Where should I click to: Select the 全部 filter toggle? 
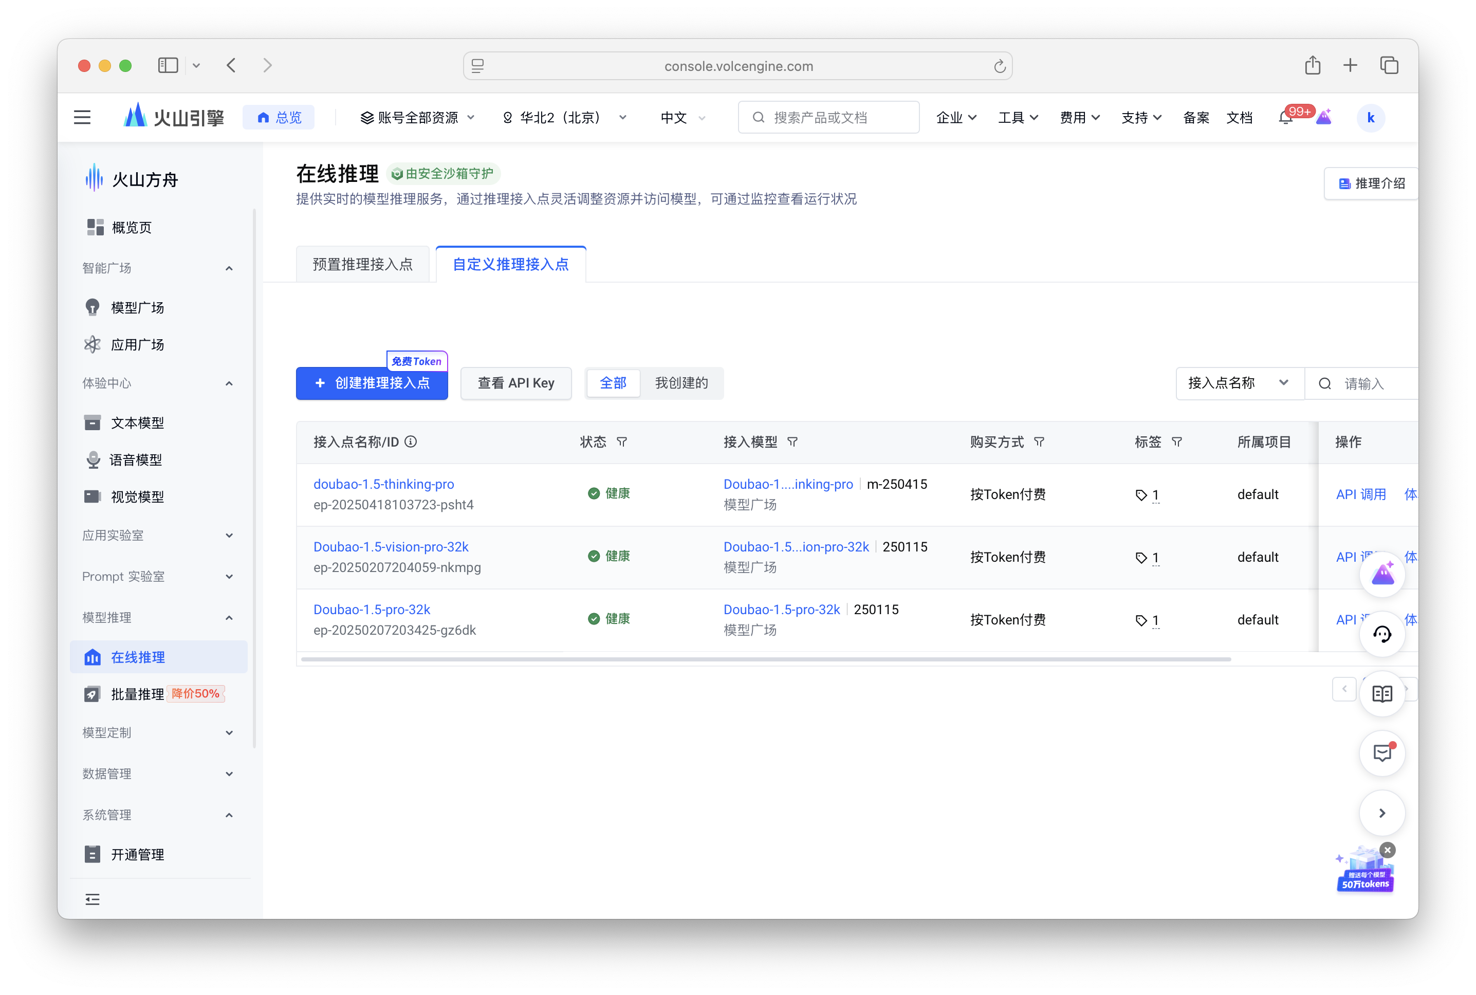pos(613,383)
